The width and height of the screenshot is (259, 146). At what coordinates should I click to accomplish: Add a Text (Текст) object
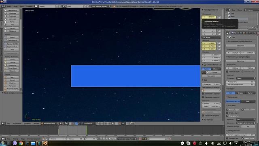[x=11, y=77]
